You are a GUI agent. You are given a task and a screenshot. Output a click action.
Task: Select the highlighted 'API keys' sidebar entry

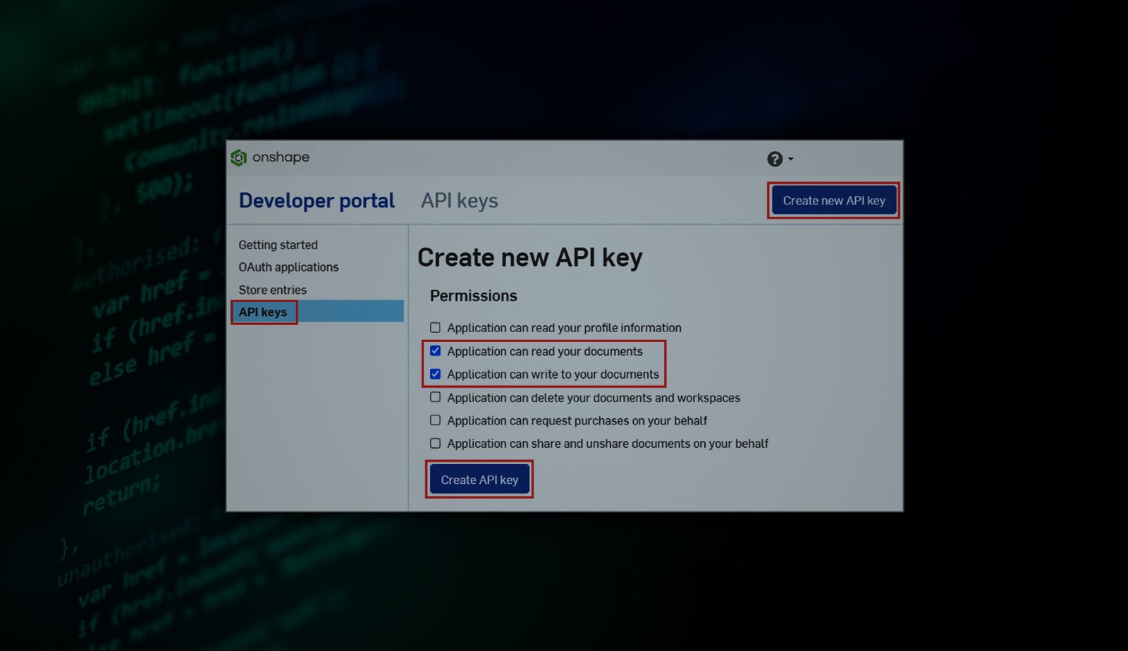pyautogui.click(x=263, y=312)
